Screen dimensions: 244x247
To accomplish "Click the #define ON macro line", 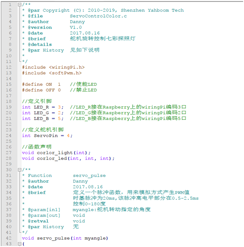I will [41, 85].
